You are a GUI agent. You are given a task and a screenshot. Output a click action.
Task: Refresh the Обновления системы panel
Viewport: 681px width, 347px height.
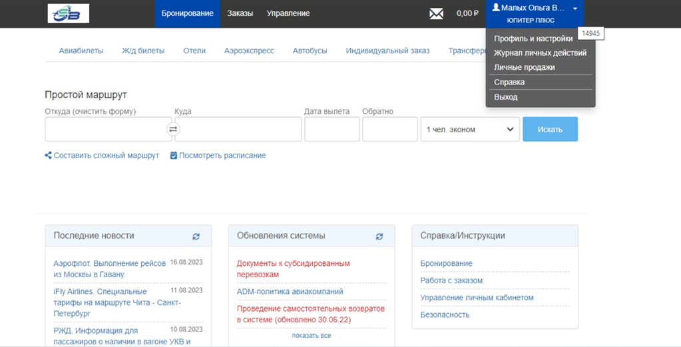pos(379,237)
